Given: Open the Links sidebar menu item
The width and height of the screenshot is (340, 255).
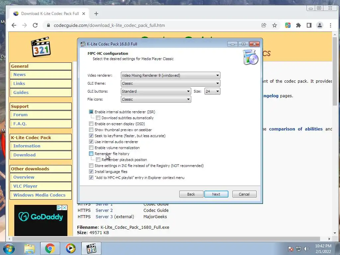Looking at the screenshot, I should click(x=41, y=83).
